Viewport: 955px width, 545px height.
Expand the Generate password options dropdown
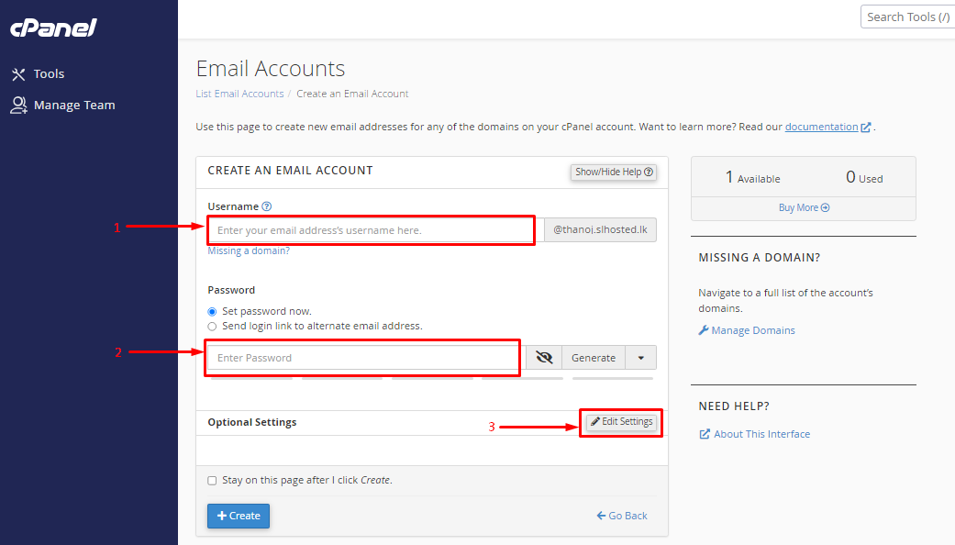pyautogui.click(x=641, y=358)
